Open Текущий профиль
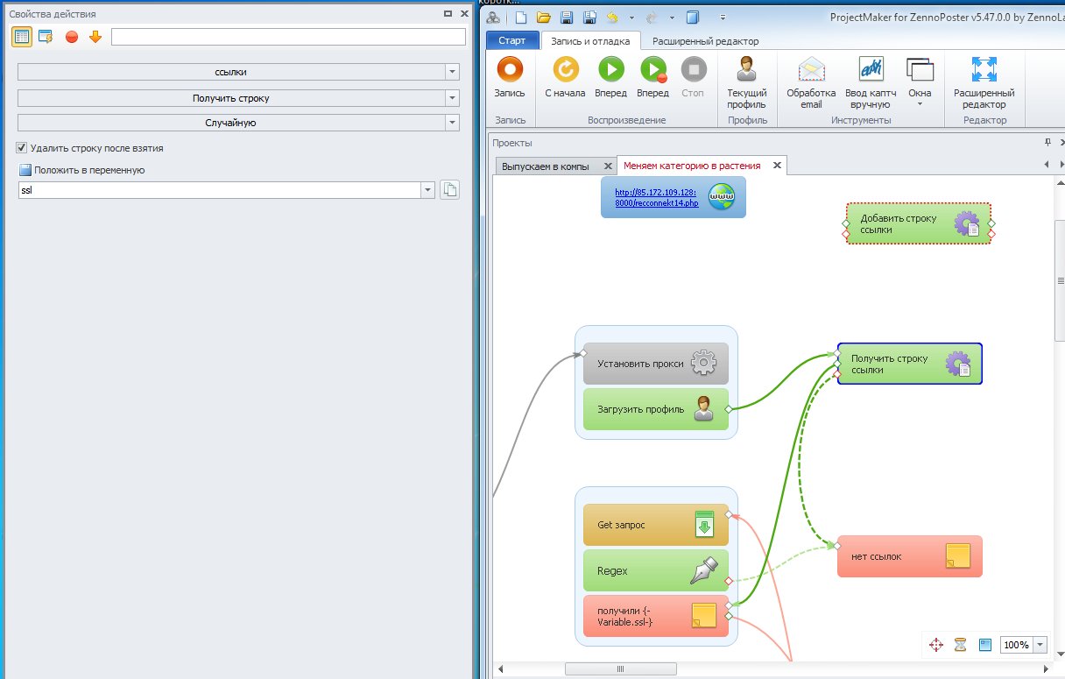 point(746,82)
